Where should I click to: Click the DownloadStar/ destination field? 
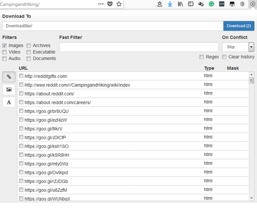(x=113, y=26)
